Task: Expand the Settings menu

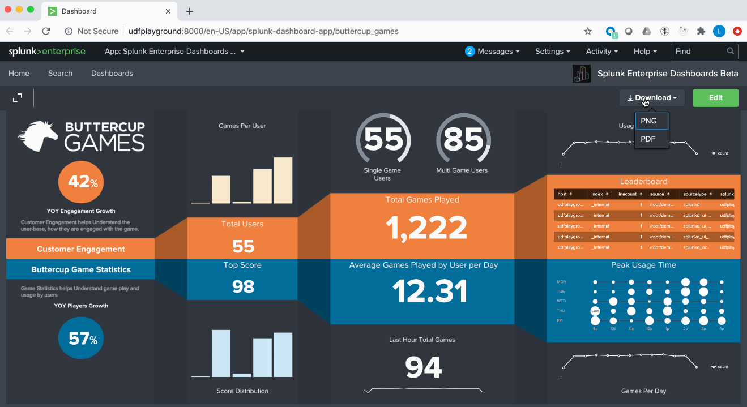Action: 553,52
